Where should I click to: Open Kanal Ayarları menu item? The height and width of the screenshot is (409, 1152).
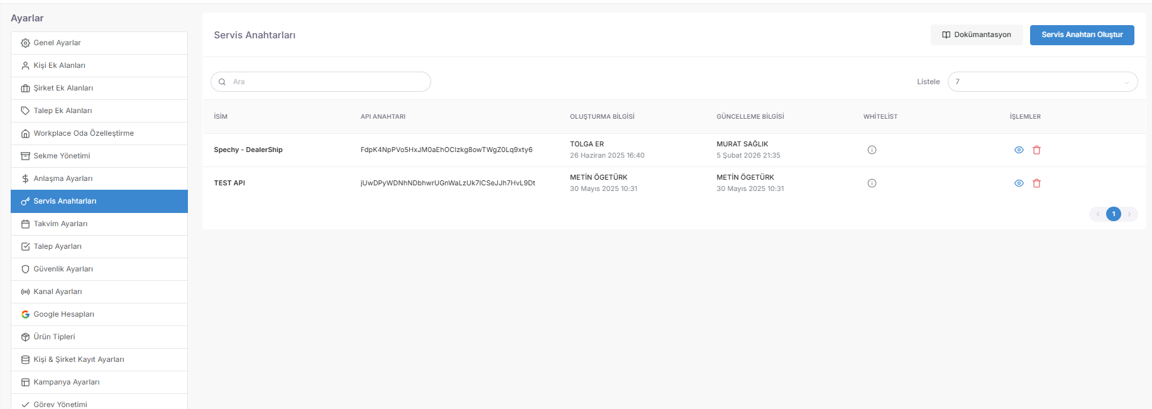point(99,292)
